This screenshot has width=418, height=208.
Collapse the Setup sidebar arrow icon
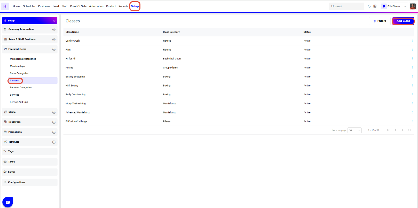tap(54, 21)
